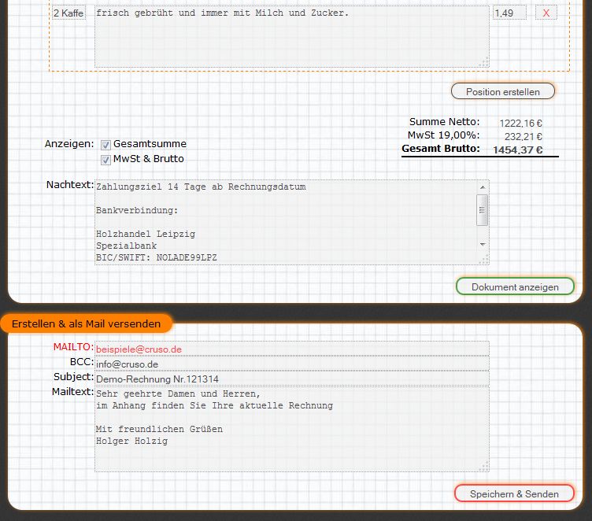Viewport: 592px width, 521px height.
Task: Click the resize grip of Kaffe description field
Action: [484, 63]
